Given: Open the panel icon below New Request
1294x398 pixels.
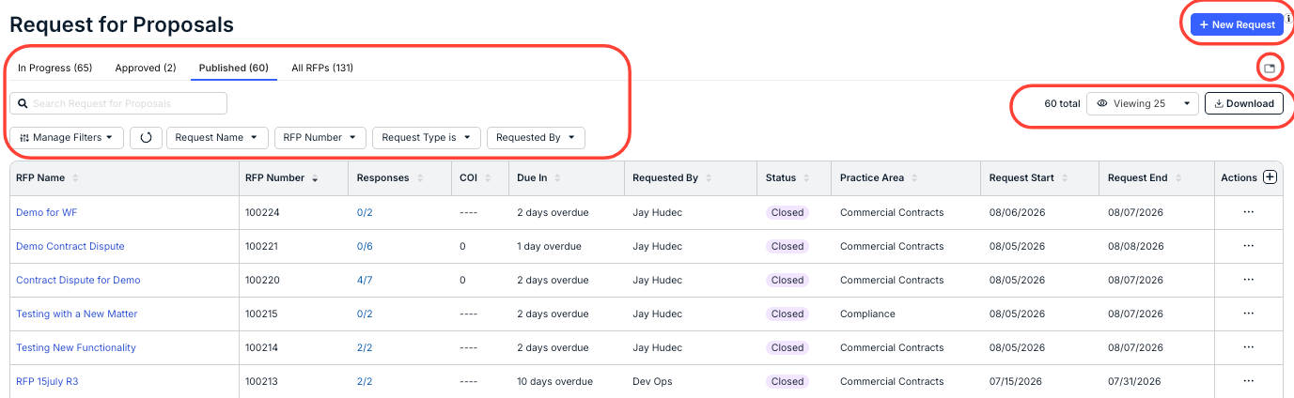Looking at the screenshot, I should [1270, 69].
